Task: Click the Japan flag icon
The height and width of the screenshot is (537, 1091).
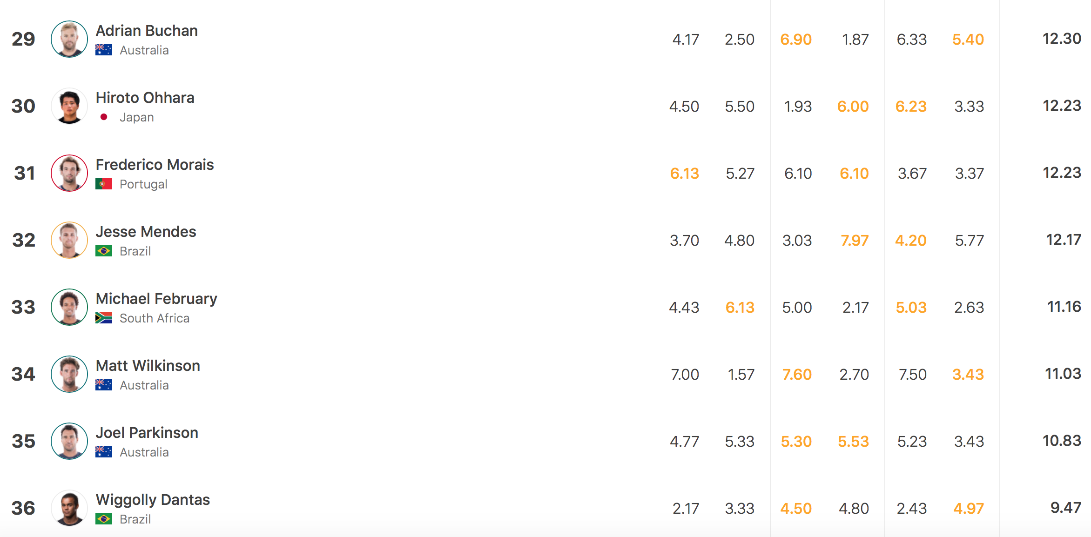Action: pyautogui.click(x=104, y=117)
